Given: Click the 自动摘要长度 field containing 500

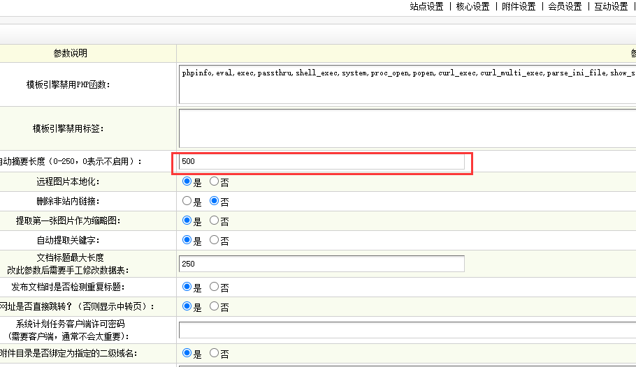Looking at the screenshot, I should coord(321,161).
